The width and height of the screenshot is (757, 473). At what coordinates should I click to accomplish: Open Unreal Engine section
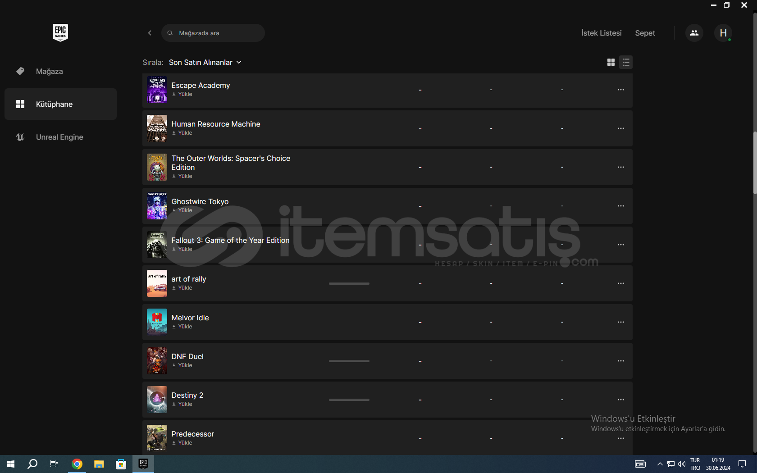[60, 137]
